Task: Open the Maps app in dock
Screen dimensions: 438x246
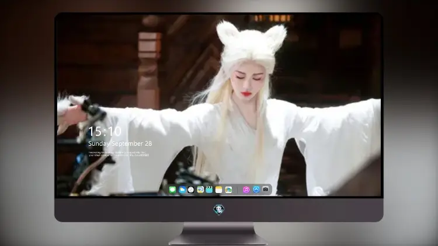Action: pyautogui.click(x=200, y=189)
